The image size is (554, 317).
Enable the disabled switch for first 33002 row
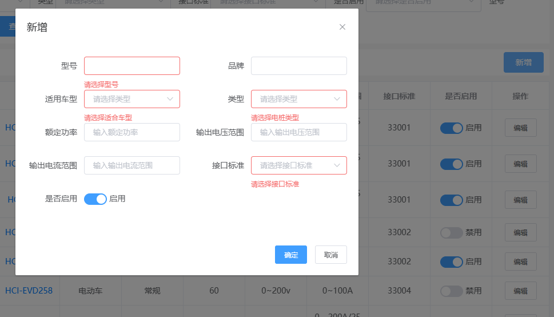[451, 233]
